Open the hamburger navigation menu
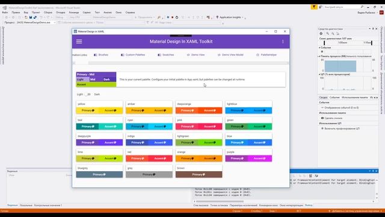 [x=79, y=42]
